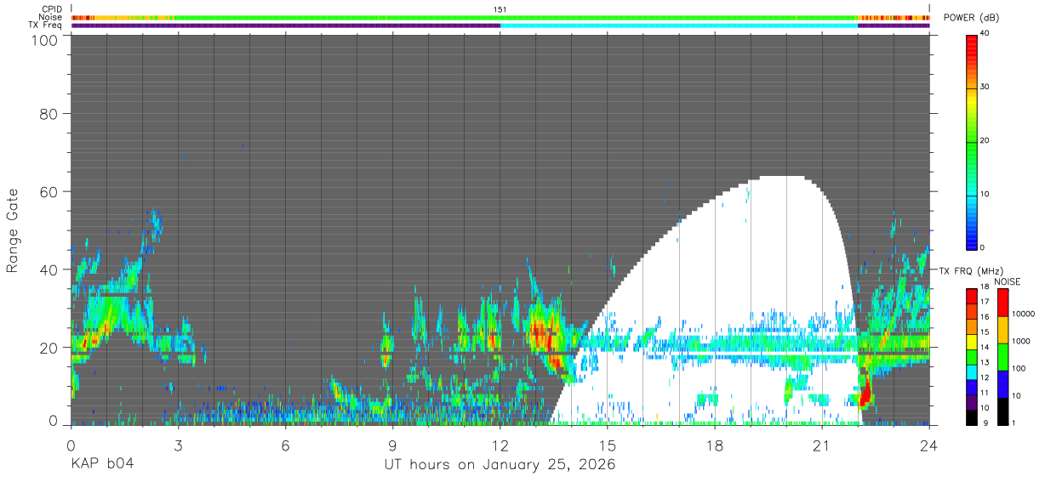The height and width of the screenshot is (482, 1045).
Task: Click the Noise row label at top left
Action: click(x=50, y=17)
